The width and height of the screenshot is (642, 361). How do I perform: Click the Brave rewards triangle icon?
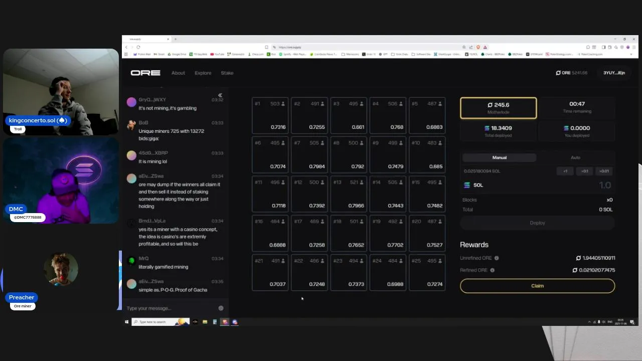(x=485, y=47)
